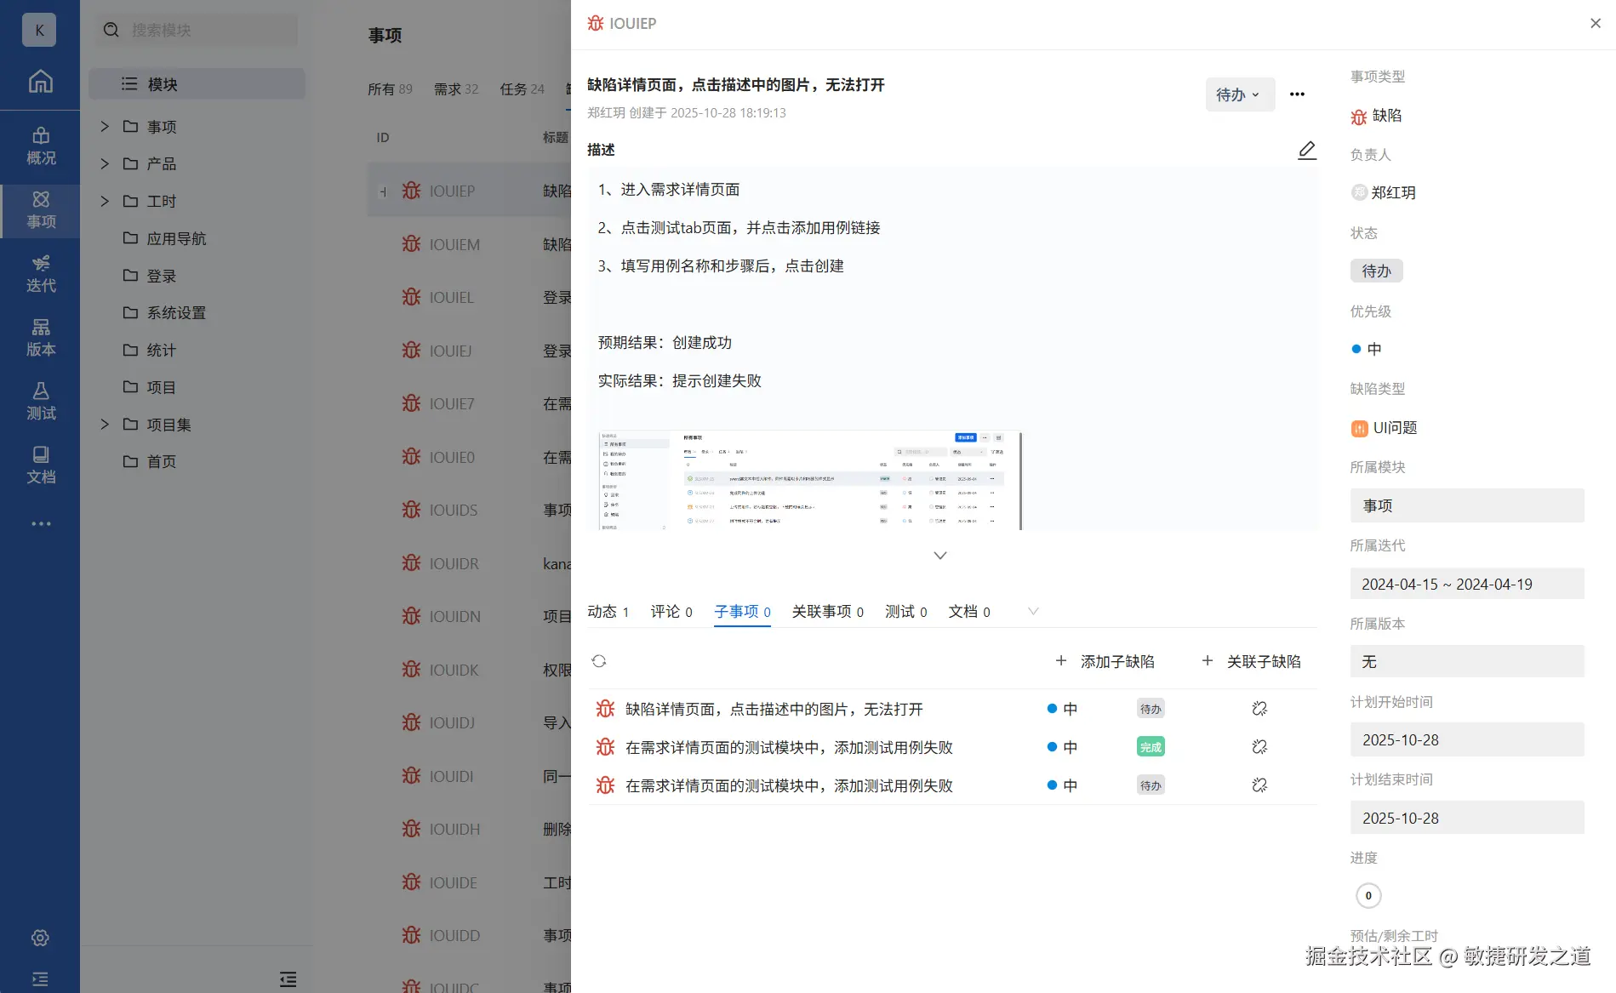
Task: Open 迭代 iteration section in sidebar
Action: [40, 274]
